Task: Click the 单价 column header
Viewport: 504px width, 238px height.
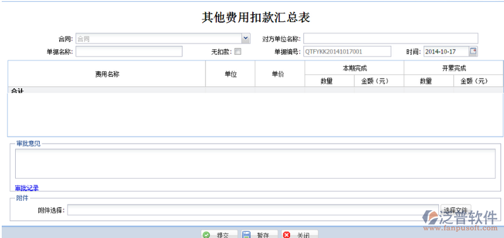Action: (280, 74)
